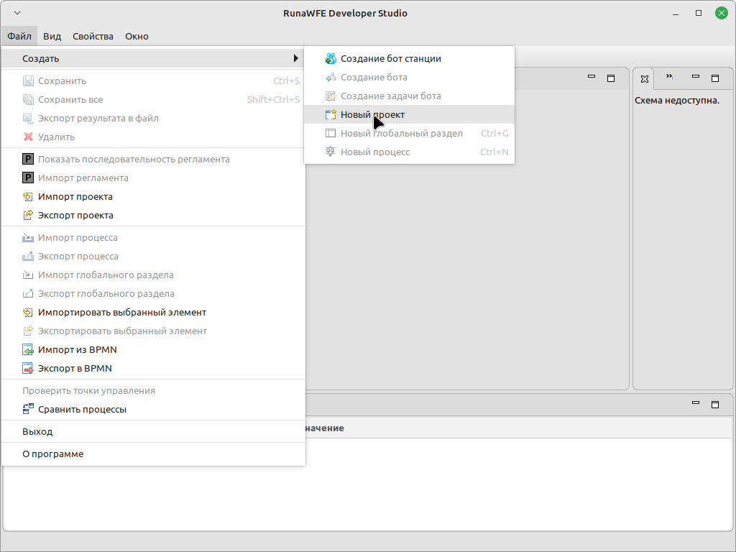Choose Новый проект from the submenu

(x=409, y=114)
